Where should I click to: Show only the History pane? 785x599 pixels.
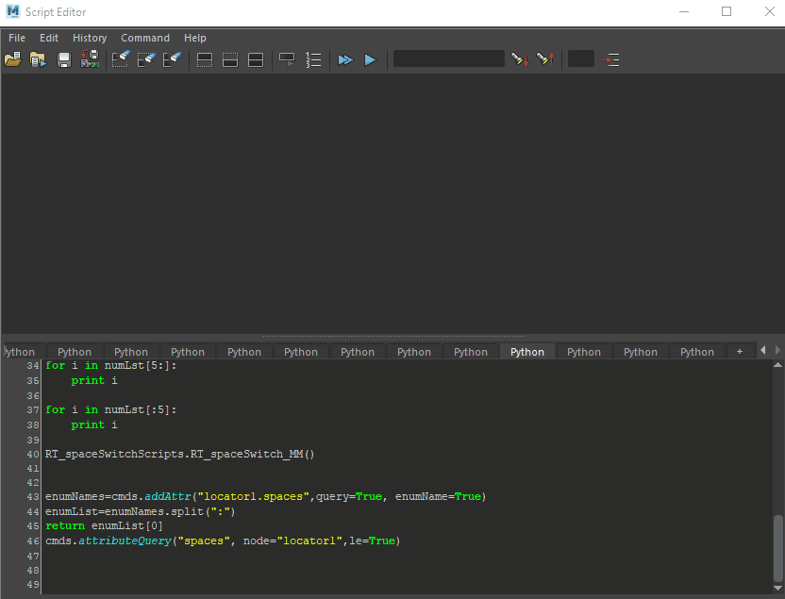[x=204, y=60]
